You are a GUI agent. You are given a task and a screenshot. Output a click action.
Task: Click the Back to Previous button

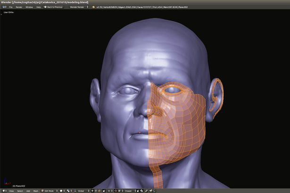point(54,8)
